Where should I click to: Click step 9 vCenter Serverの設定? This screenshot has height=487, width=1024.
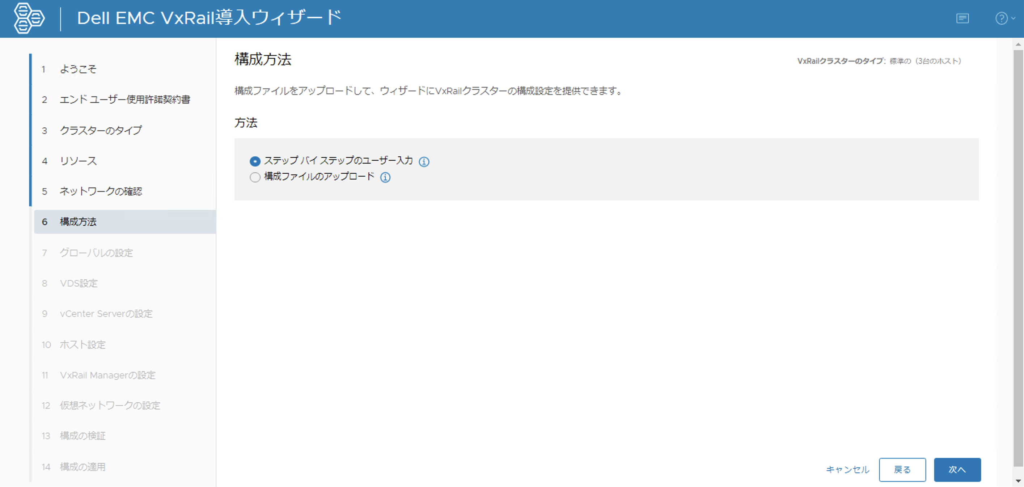click(106, 314)
